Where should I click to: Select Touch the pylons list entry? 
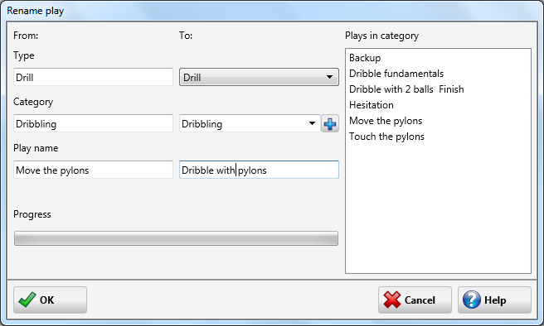pos(386,137)
